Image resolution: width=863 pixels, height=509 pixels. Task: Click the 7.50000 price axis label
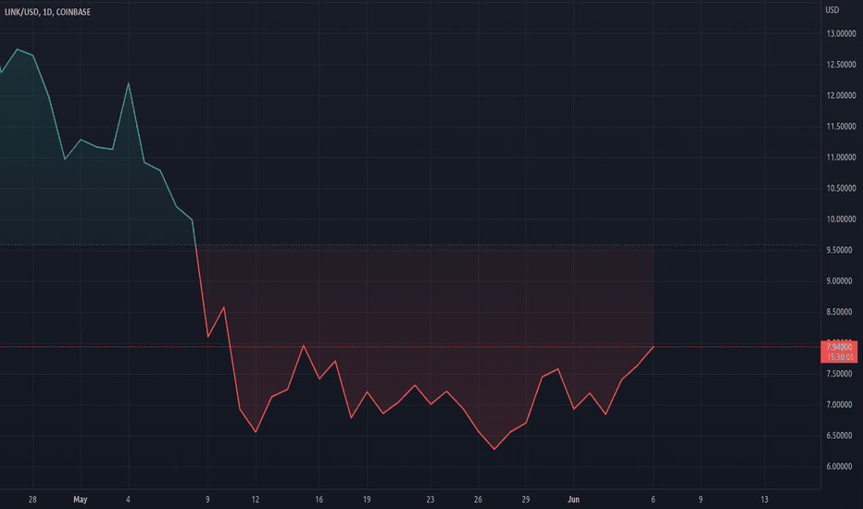point(841,373)
